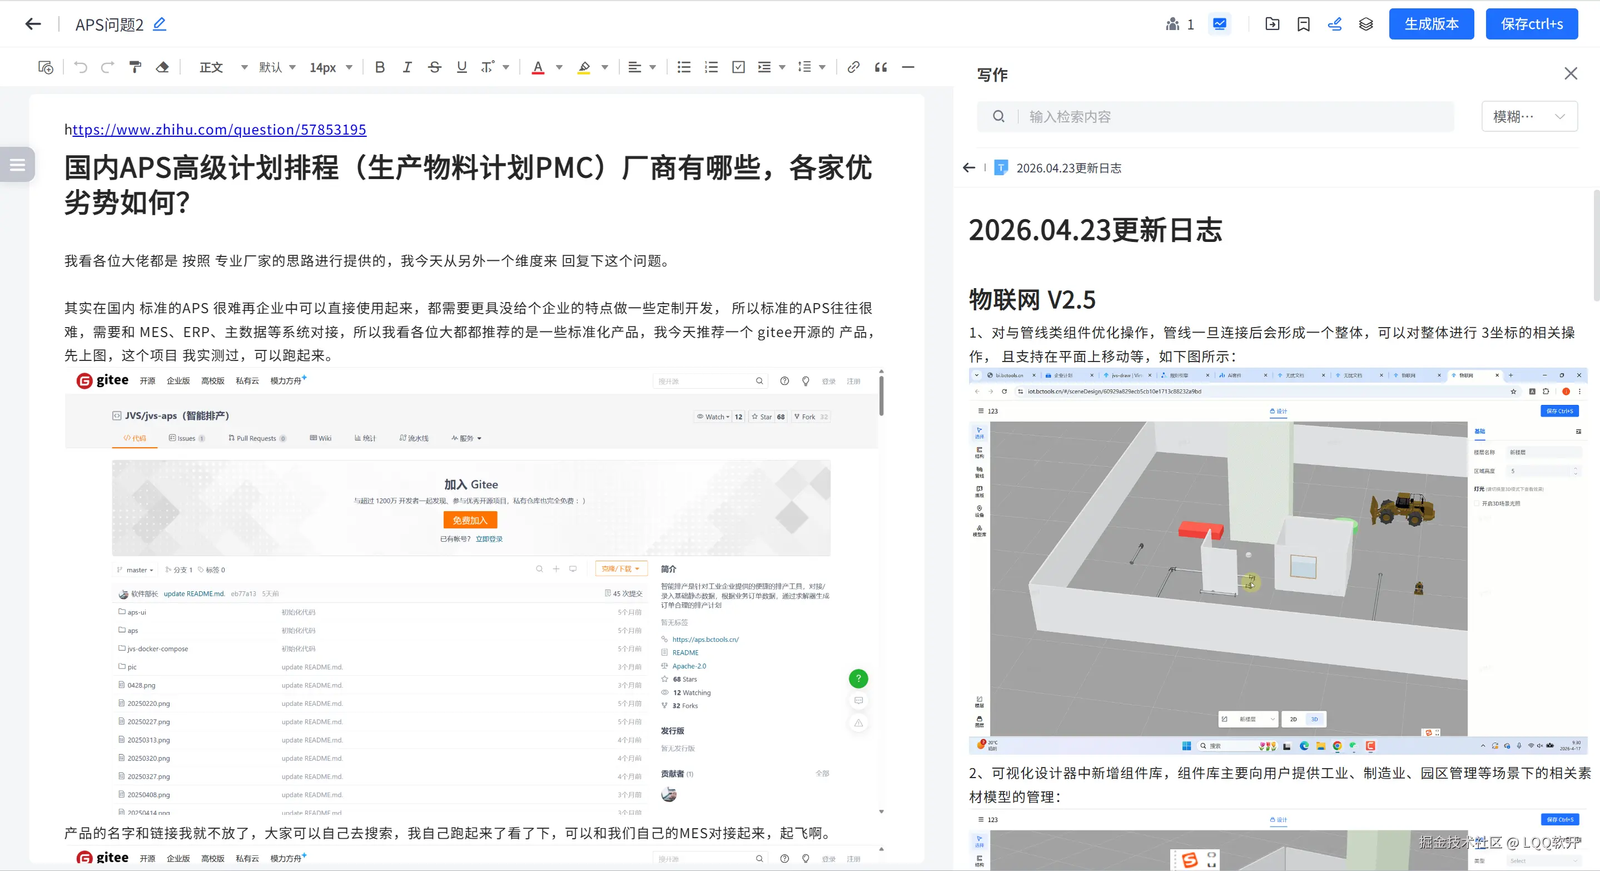The height and width of the screenshot is (871, 1600).
Task: Toggle the bulleted list
Action: click(684, 67)
